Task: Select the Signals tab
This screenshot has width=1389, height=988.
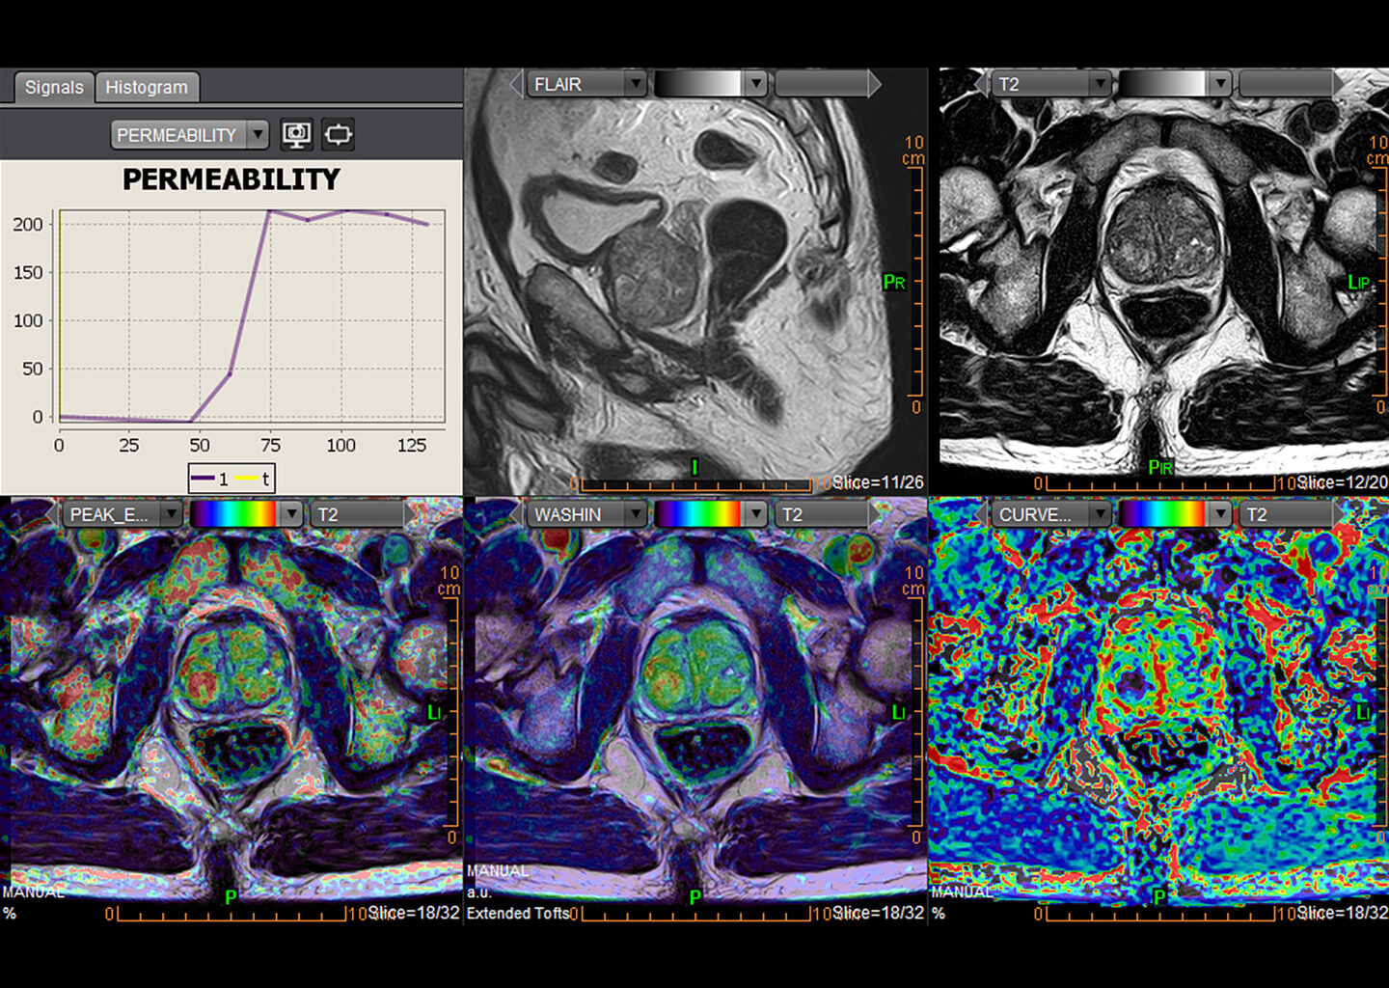Action: point(53,87)
